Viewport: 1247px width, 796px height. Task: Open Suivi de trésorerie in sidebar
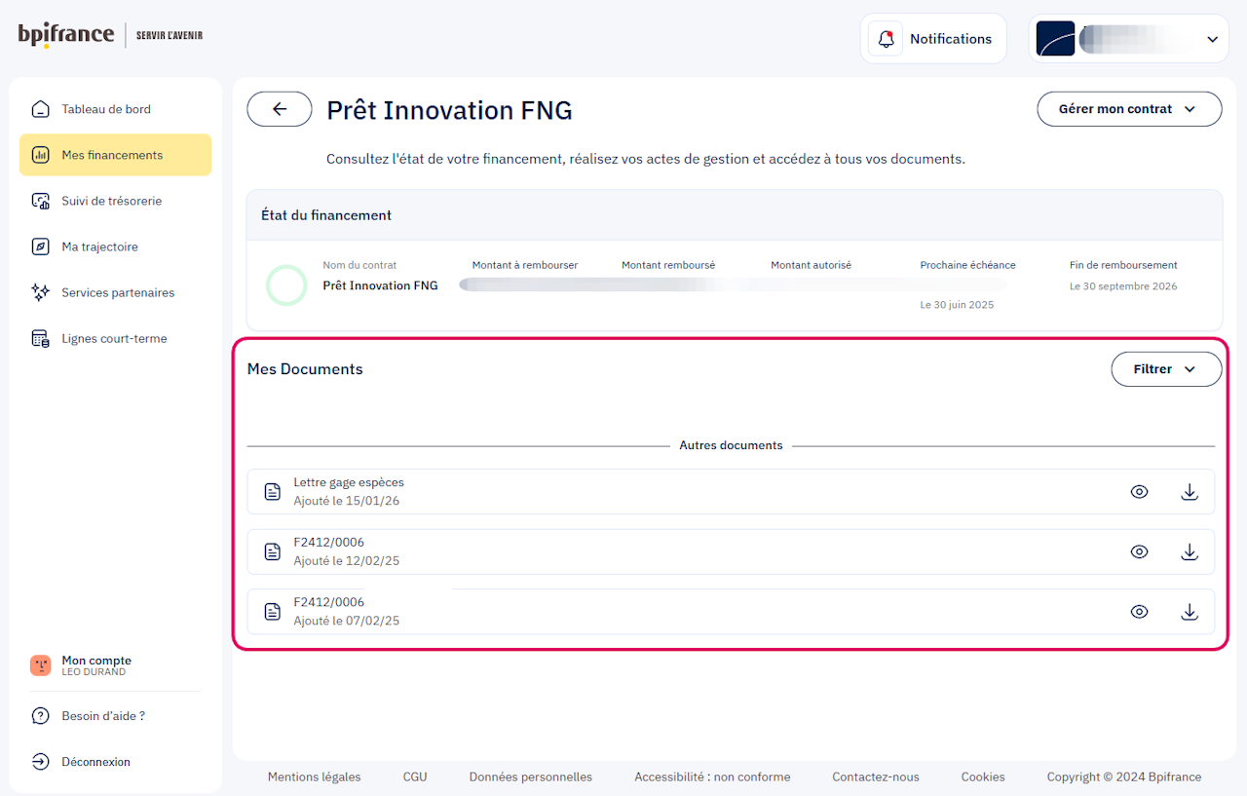(x=111, y=201)
